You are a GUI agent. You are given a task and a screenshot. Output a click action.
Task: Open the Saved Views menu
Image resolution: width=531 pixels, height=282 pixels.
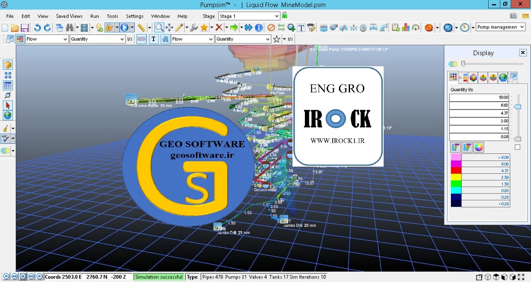[x=69, y=16]
